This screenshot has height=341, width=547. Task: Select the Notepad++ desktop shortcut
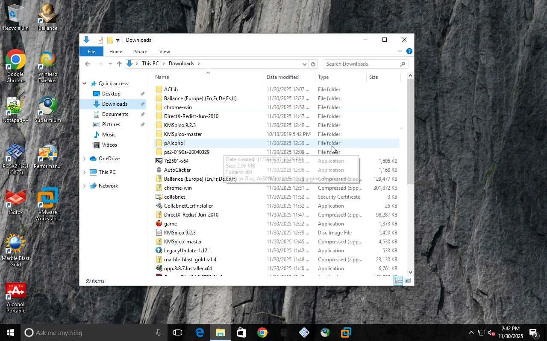[x=16, y=110]
